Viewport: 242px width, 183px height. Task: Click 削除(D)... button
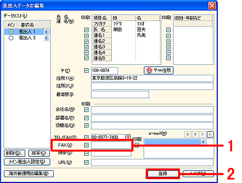pyautogui.click(x=15, y=153)
